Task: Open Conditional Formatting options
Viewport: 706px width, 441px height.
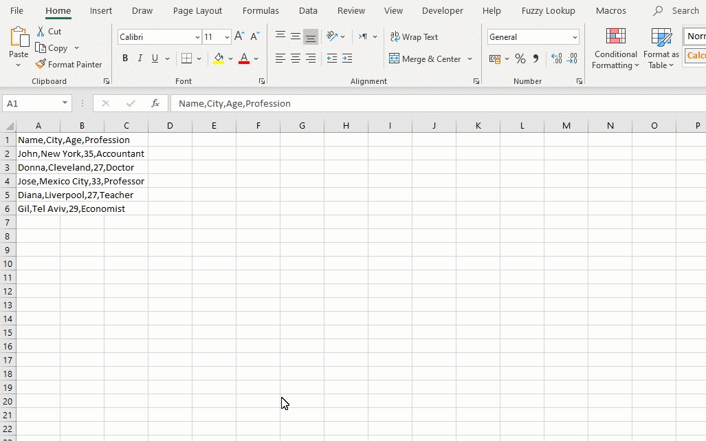Action: coord(615,47)
